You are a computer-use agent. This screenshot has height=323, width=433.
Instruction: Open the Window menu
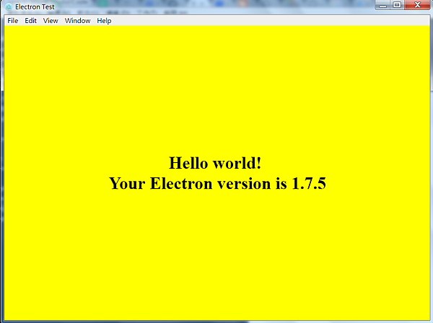point(78,21)
